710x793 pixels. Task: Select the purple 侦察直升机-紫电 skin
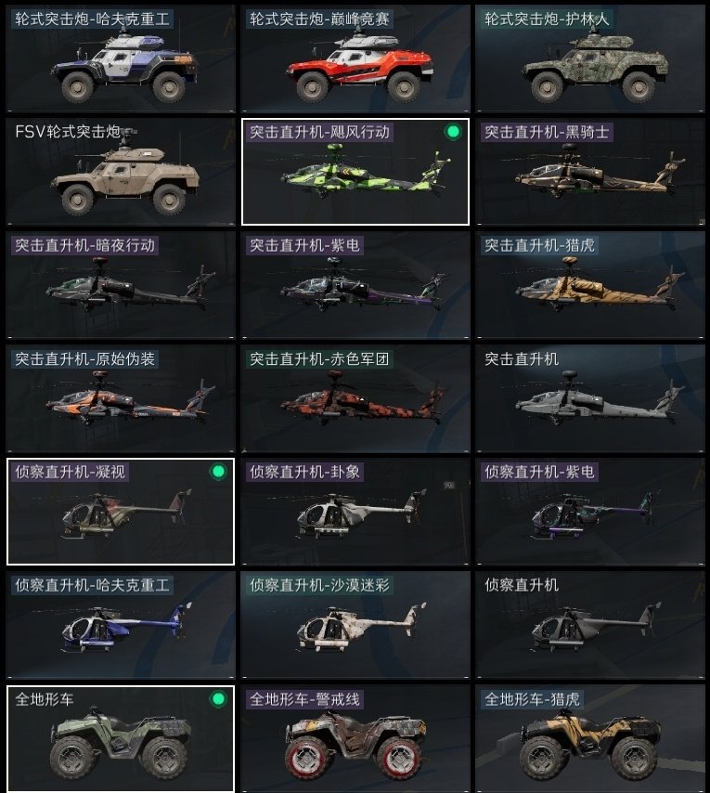click(590, 512)
